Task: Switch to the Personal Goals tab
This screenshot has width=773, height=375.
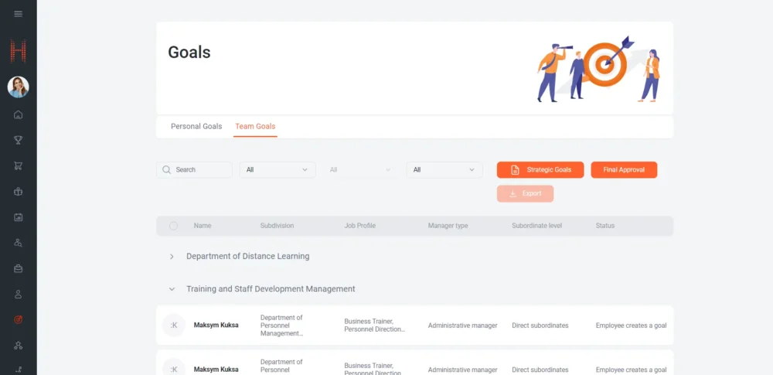Action: tap(196, 126)
